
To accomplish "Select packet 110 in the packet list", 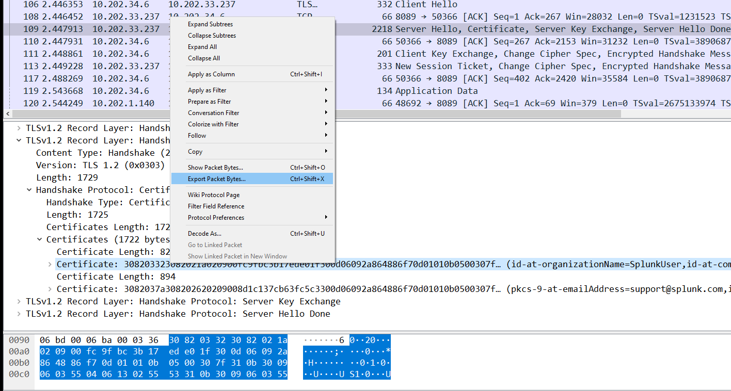I will click(x=77, y=41).
